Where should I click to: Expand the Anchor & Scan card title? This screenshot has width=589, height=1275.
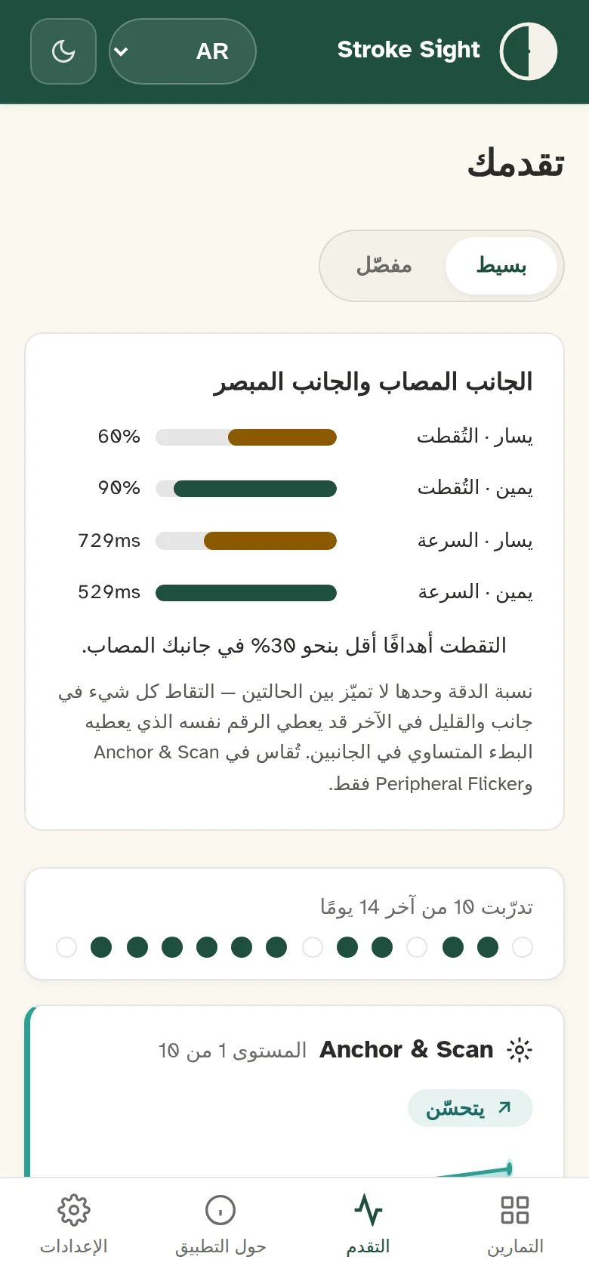pyautogui.click(x=406, y=1050)
